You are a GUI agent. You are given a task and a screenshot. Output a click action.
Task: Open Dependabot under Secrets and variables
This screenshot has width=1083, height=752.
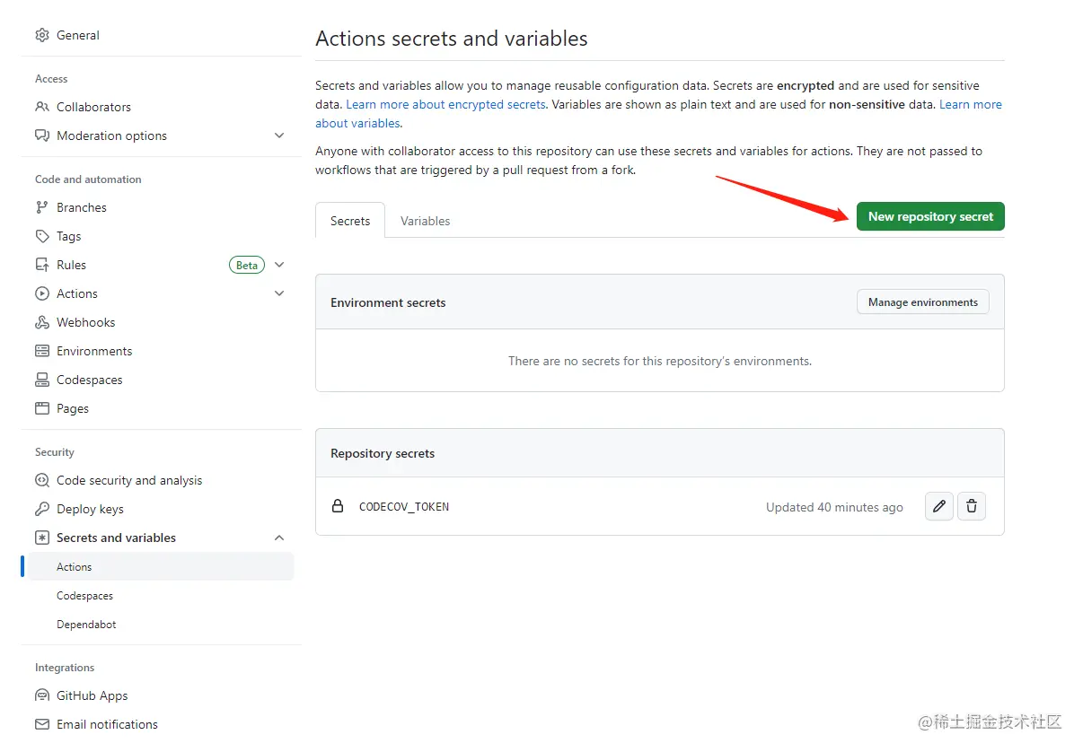point(86,625)
